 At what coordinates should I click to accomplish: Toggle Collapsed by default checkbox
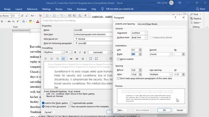tap(151, 37)
